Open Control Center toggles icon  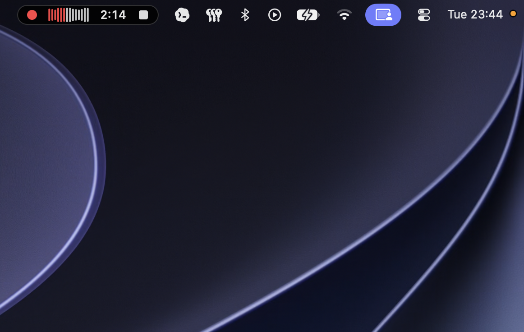coord(424,15)
